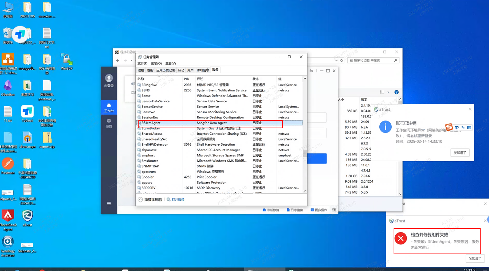
Task: Open the ThreatBook Agent desktop icon
Action: point(8,216)
